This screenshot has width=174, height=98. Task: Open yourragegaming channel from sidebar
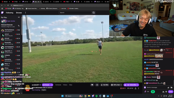[11, 48]
